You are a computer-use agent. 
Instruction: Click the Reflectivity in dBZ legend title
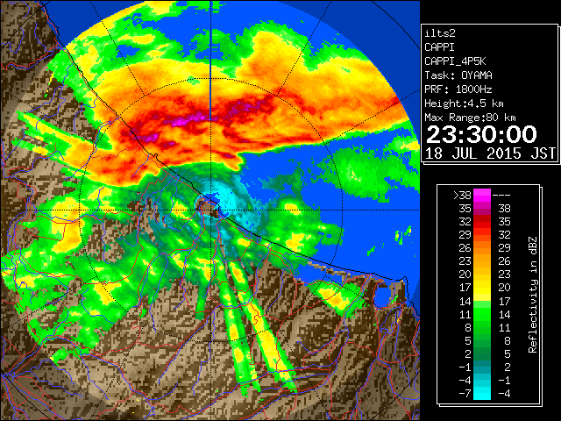(x=533, y=295)
